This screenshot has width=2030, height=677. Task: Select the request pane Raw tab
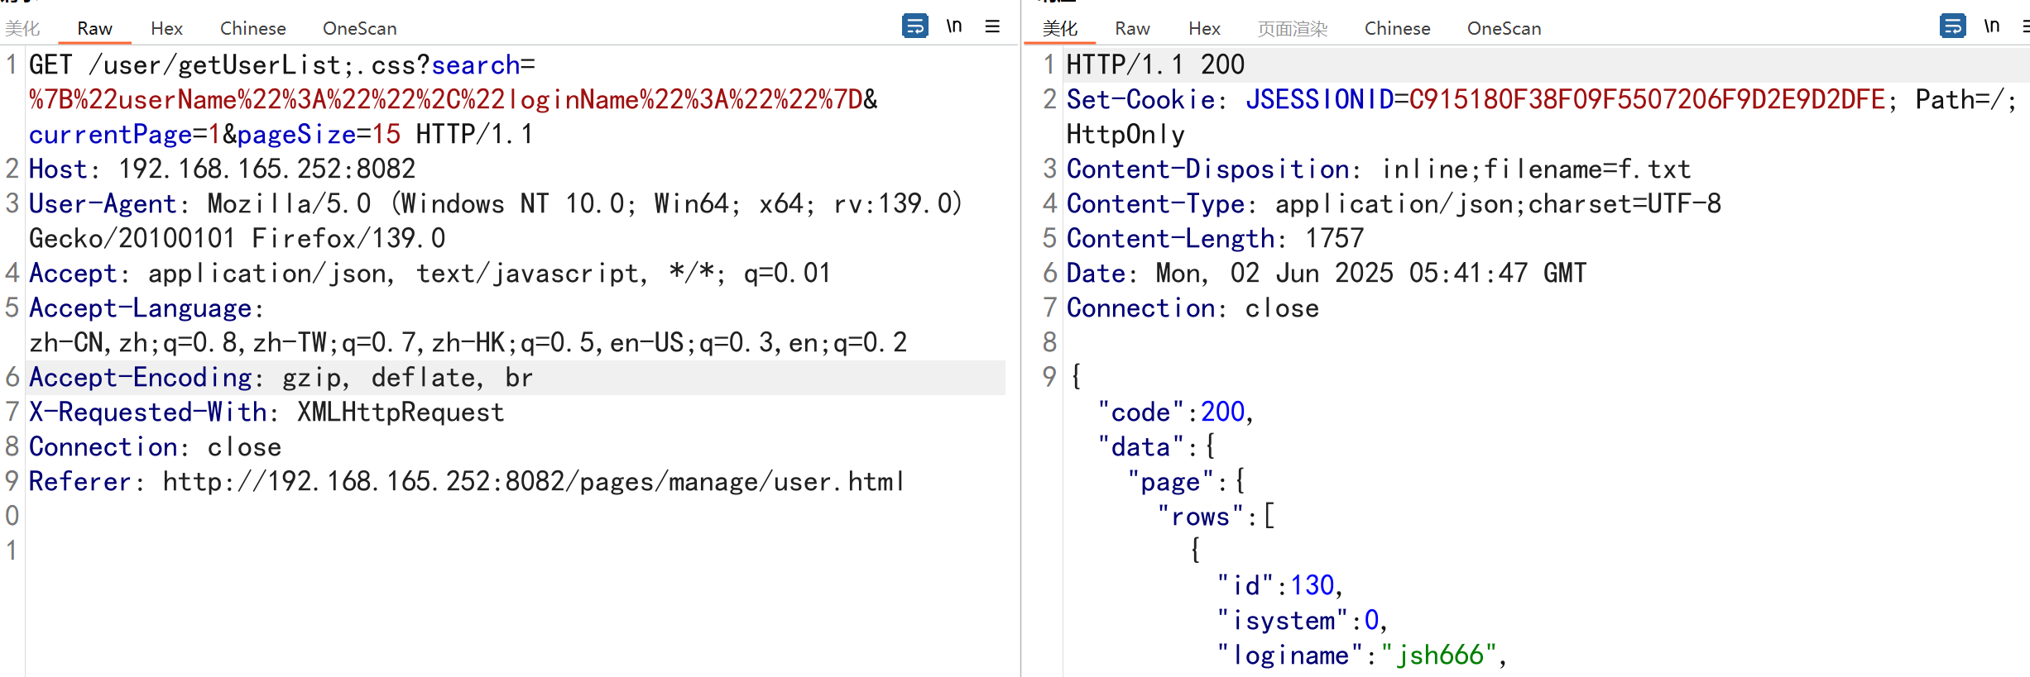click(94, 29)
